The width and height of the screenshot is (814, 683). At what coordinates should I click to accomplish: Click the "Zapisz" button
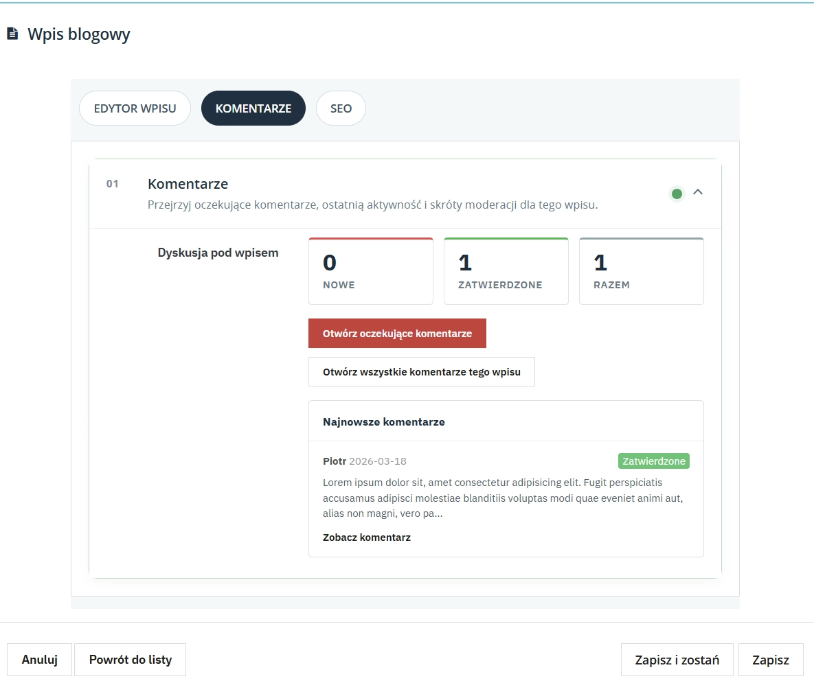click(x=771, y=659)
